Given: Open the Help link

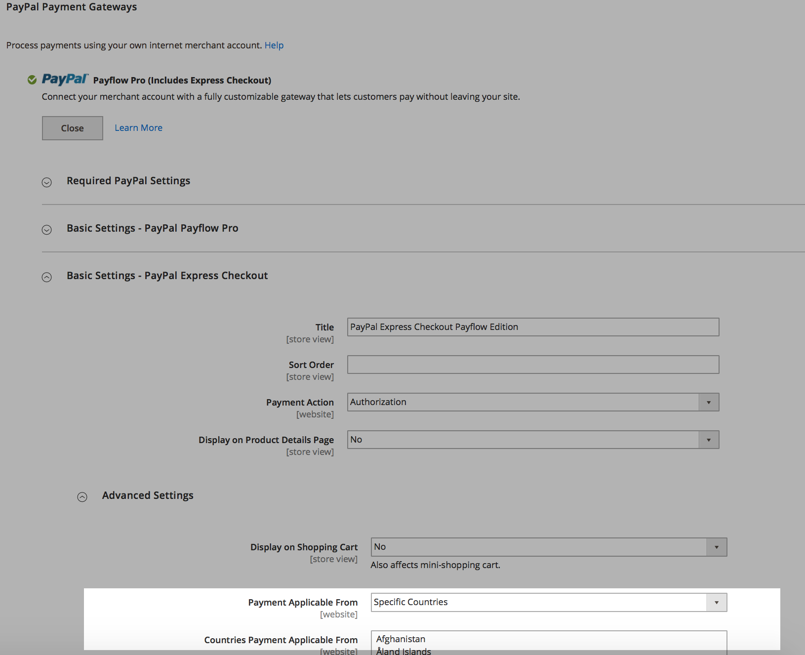Looking at the screenshot, I should coord(274,45).
